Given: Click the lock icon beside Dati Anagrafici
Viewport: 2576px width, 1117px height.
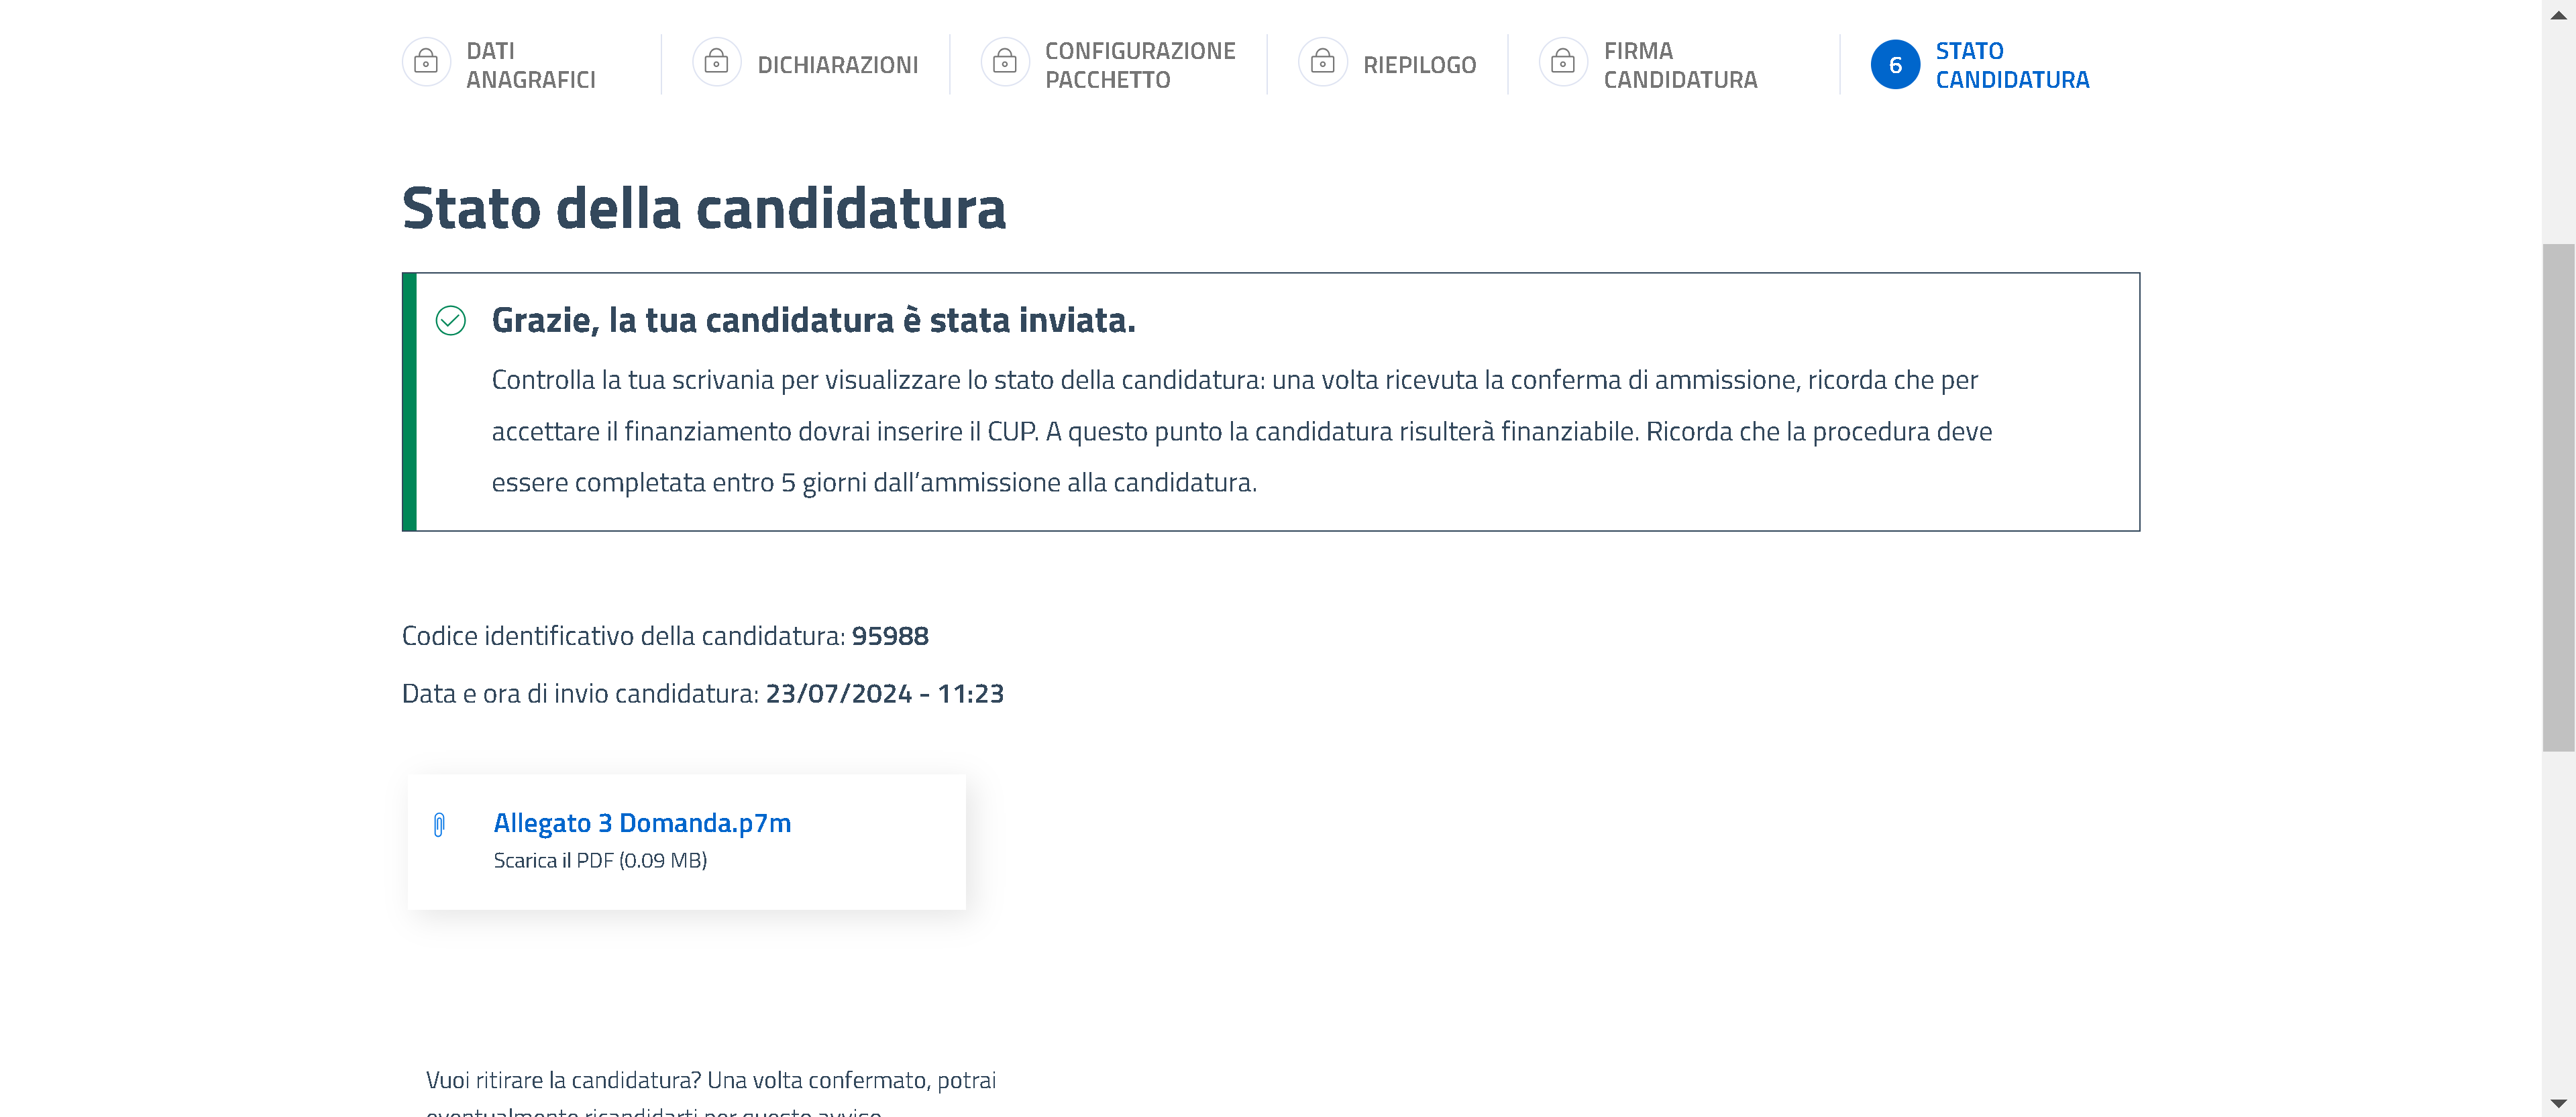Looking at the screenshot, I should point(426,63).
